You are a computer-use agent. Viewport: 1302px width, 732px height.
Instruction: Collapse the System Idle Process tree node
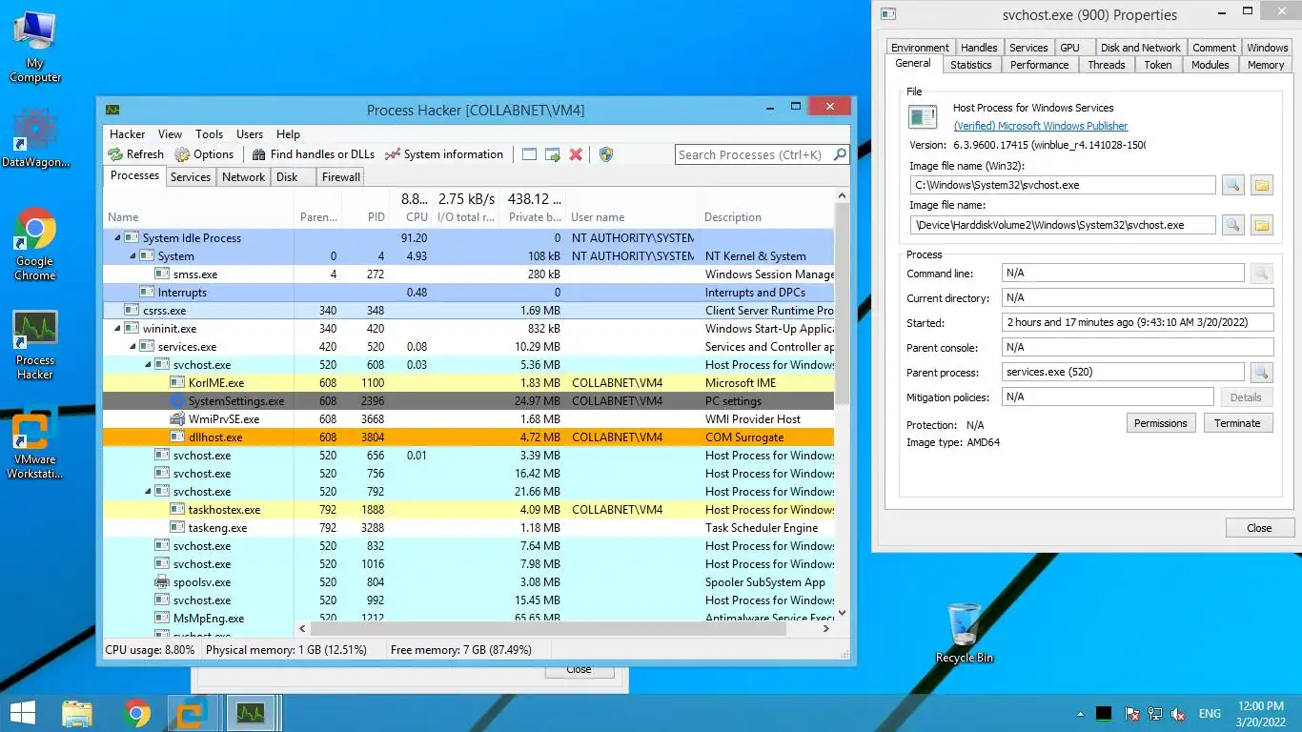117,238
